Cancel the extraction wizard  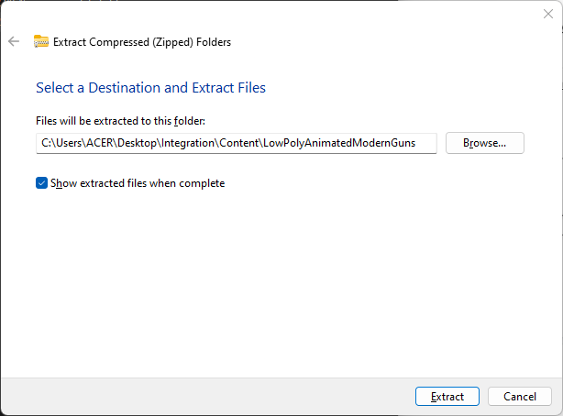[x=519, y=397]
